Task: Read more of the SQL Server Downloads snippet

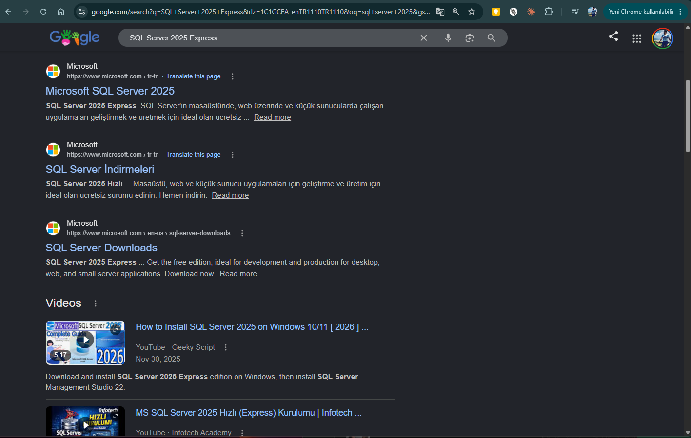Action: pos(238,274)
